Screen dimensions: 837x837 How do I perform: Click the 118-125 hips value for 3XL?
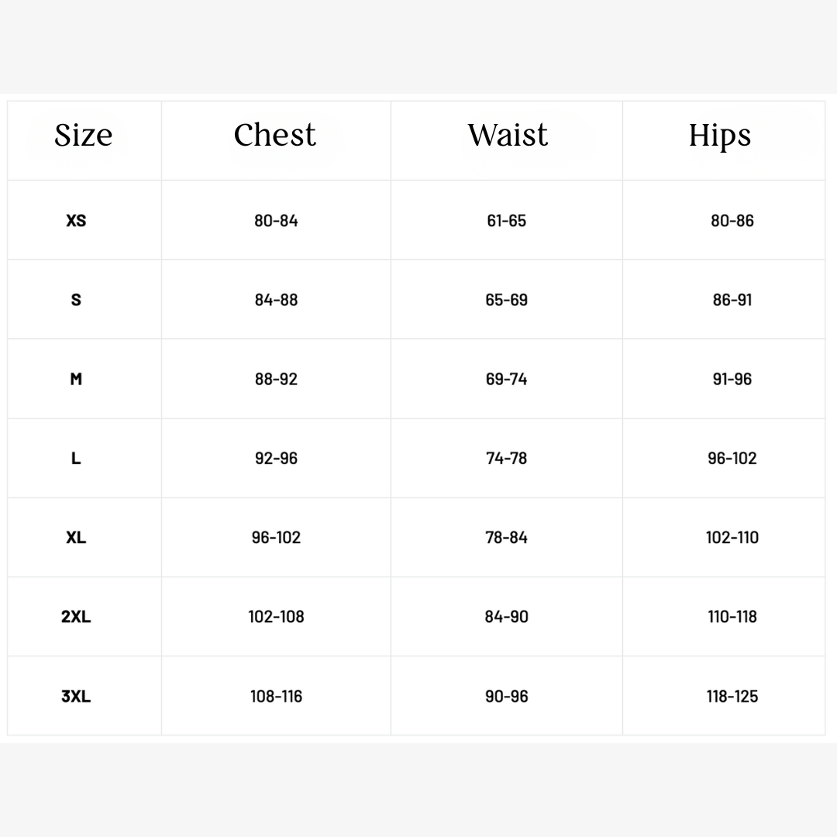(x=732, y=696)
